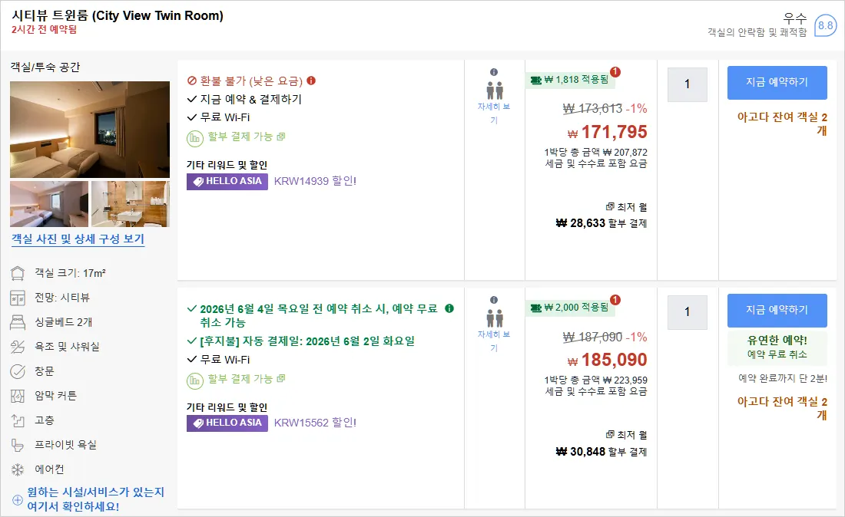The image size is (845, 517).
Task: Click the plus icon beside 원하는 시설/서비스 link
Action: pyautogui.click(x=17, y=500)
